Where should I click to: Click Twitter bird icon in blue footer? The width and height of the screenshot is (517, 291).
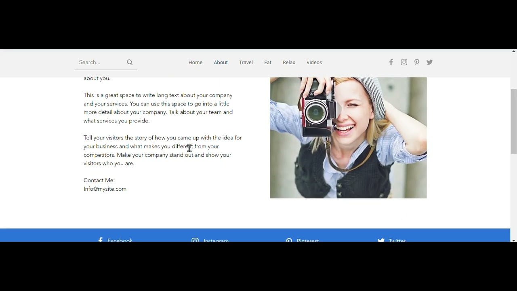coord(381,240)
